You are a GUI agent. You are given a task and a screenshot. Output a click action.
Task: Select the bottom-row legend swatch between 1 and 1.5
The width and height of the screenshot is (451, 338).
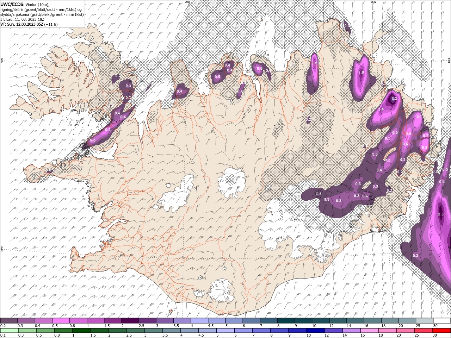pyautogui.click(x=81, y=331)
